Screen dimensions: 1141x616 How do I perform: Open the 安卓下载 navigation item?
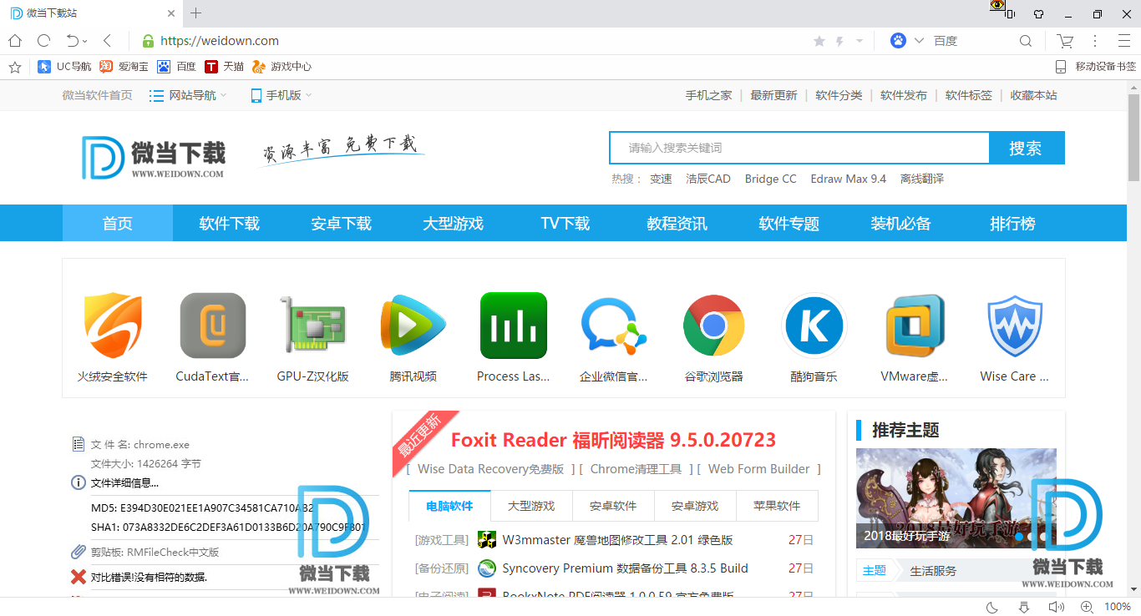(342, 223)
